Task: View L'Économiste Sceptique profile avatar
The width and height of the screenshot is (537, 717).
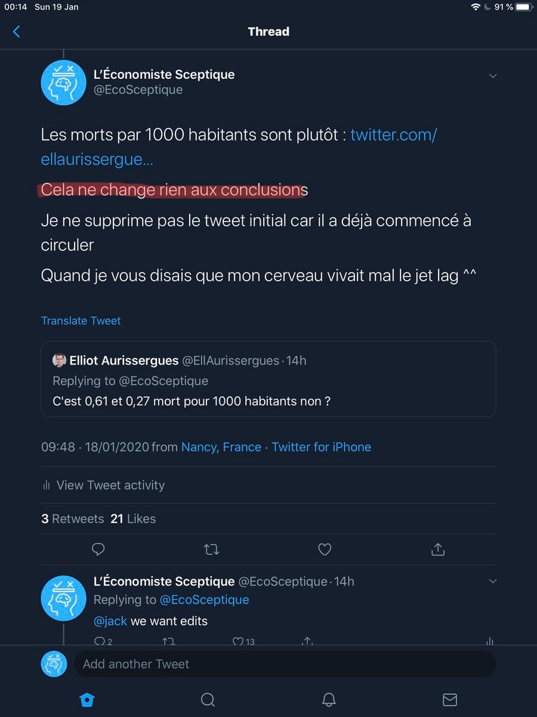Action: [63, 82]
